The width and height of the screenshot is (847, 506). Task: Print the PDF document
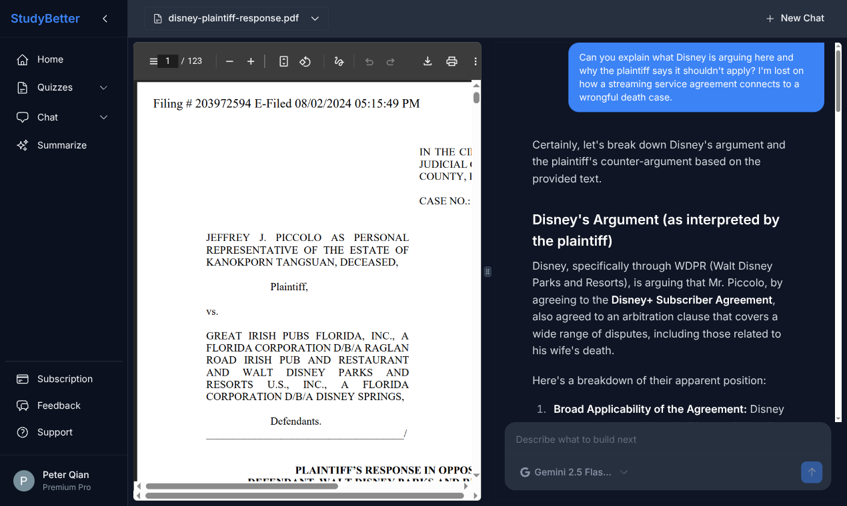452,61
